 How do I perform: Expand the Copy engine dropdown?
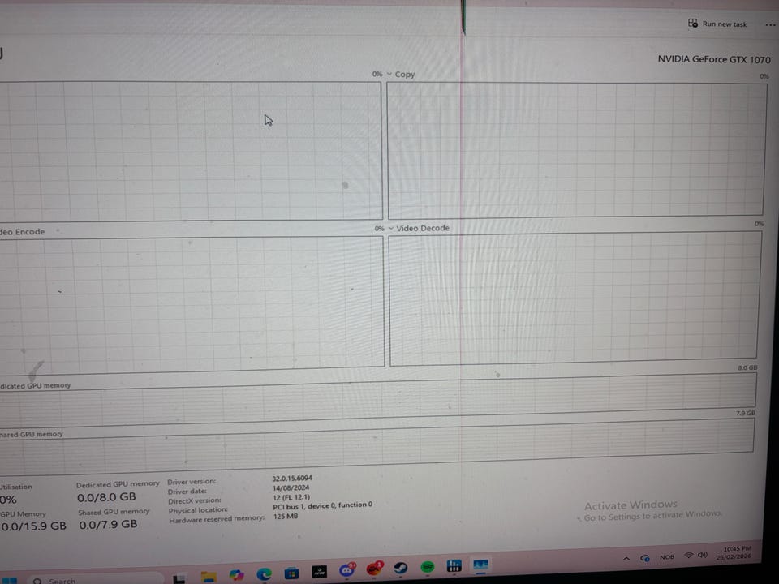point(389,74)
